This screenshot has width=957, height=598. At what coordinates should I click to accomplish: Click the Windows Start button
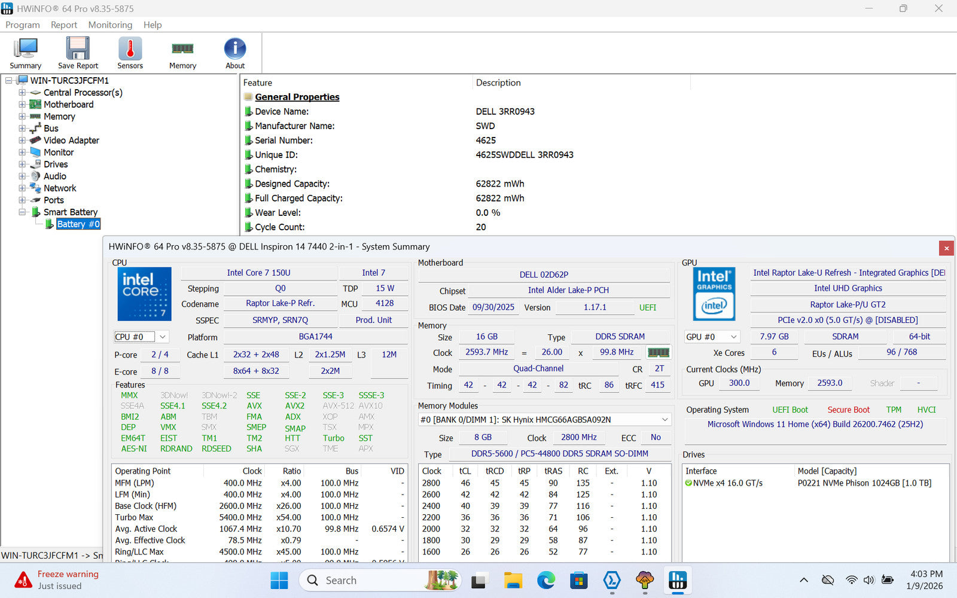point(279,580)
